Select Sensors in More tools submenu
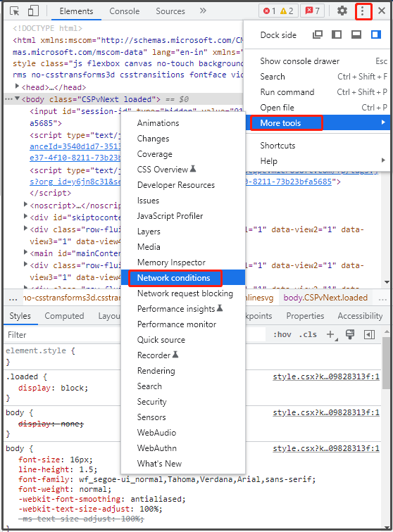The height and width of the screenshot is (532, 393). pyautogui.click(x=183, y=417)
